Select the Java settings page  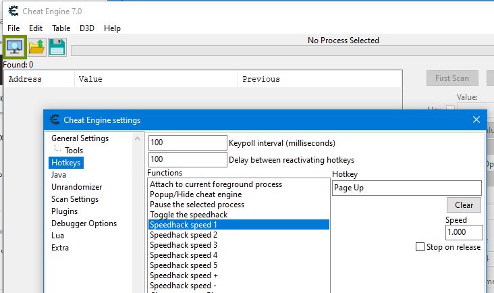click(x=59, y=175)
